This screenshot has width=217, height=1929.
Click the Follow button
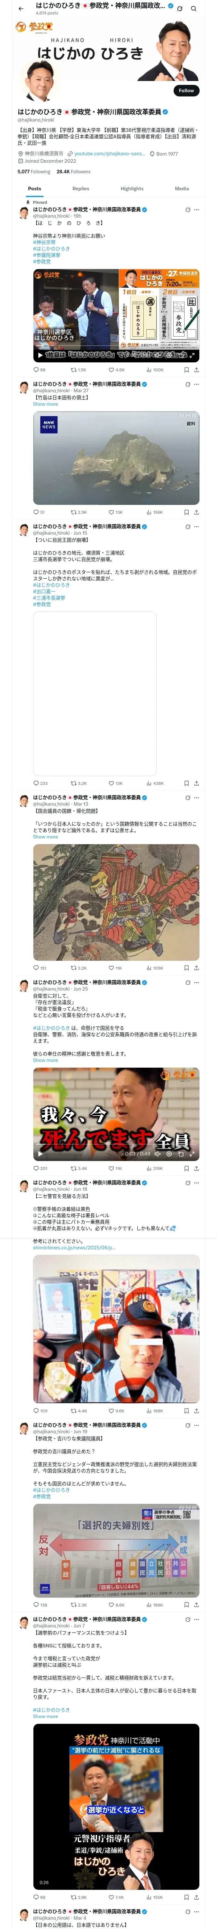click(x=186, y=90)
